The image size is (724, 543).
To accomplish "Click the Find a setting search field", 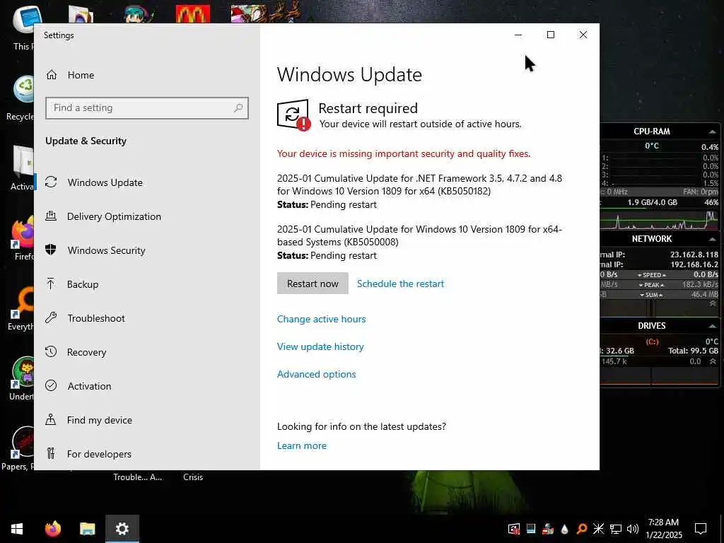I will pyautogui.click(x=147, y=108).
